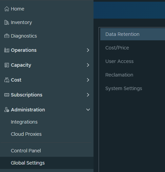Viewport: 165px width, 172px height.
Task: Collapse the Administration section chevron
Action: [88, 110]
